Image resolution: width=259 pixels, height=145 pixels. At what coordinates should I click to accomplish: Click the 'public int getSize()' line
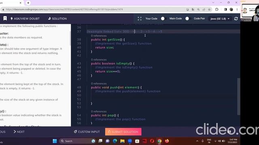tap(108, 39)
